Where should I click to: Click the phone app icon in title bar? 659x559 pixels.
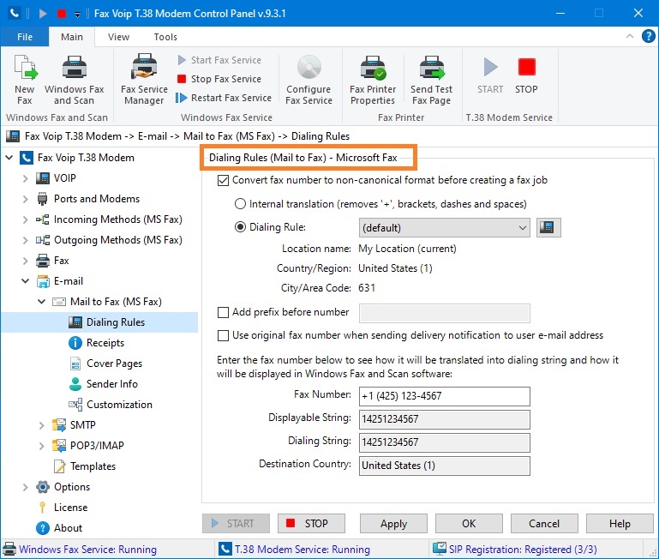pyautogui.click(x=14, y=14)
